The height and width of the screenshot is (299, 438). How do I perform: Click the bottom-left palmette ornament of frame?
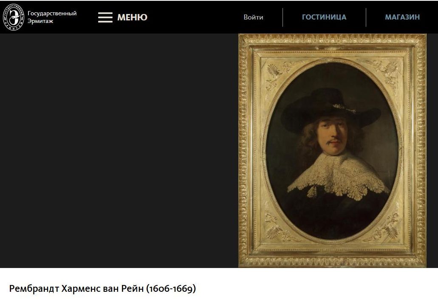point(274,232)
